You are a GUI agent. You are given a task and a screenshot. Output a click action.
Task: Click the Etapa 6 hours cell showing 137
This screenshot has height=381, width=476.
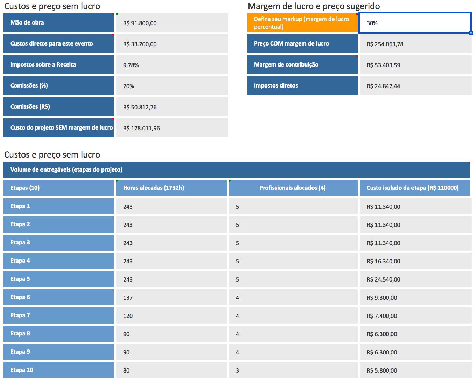coord(171,298)
